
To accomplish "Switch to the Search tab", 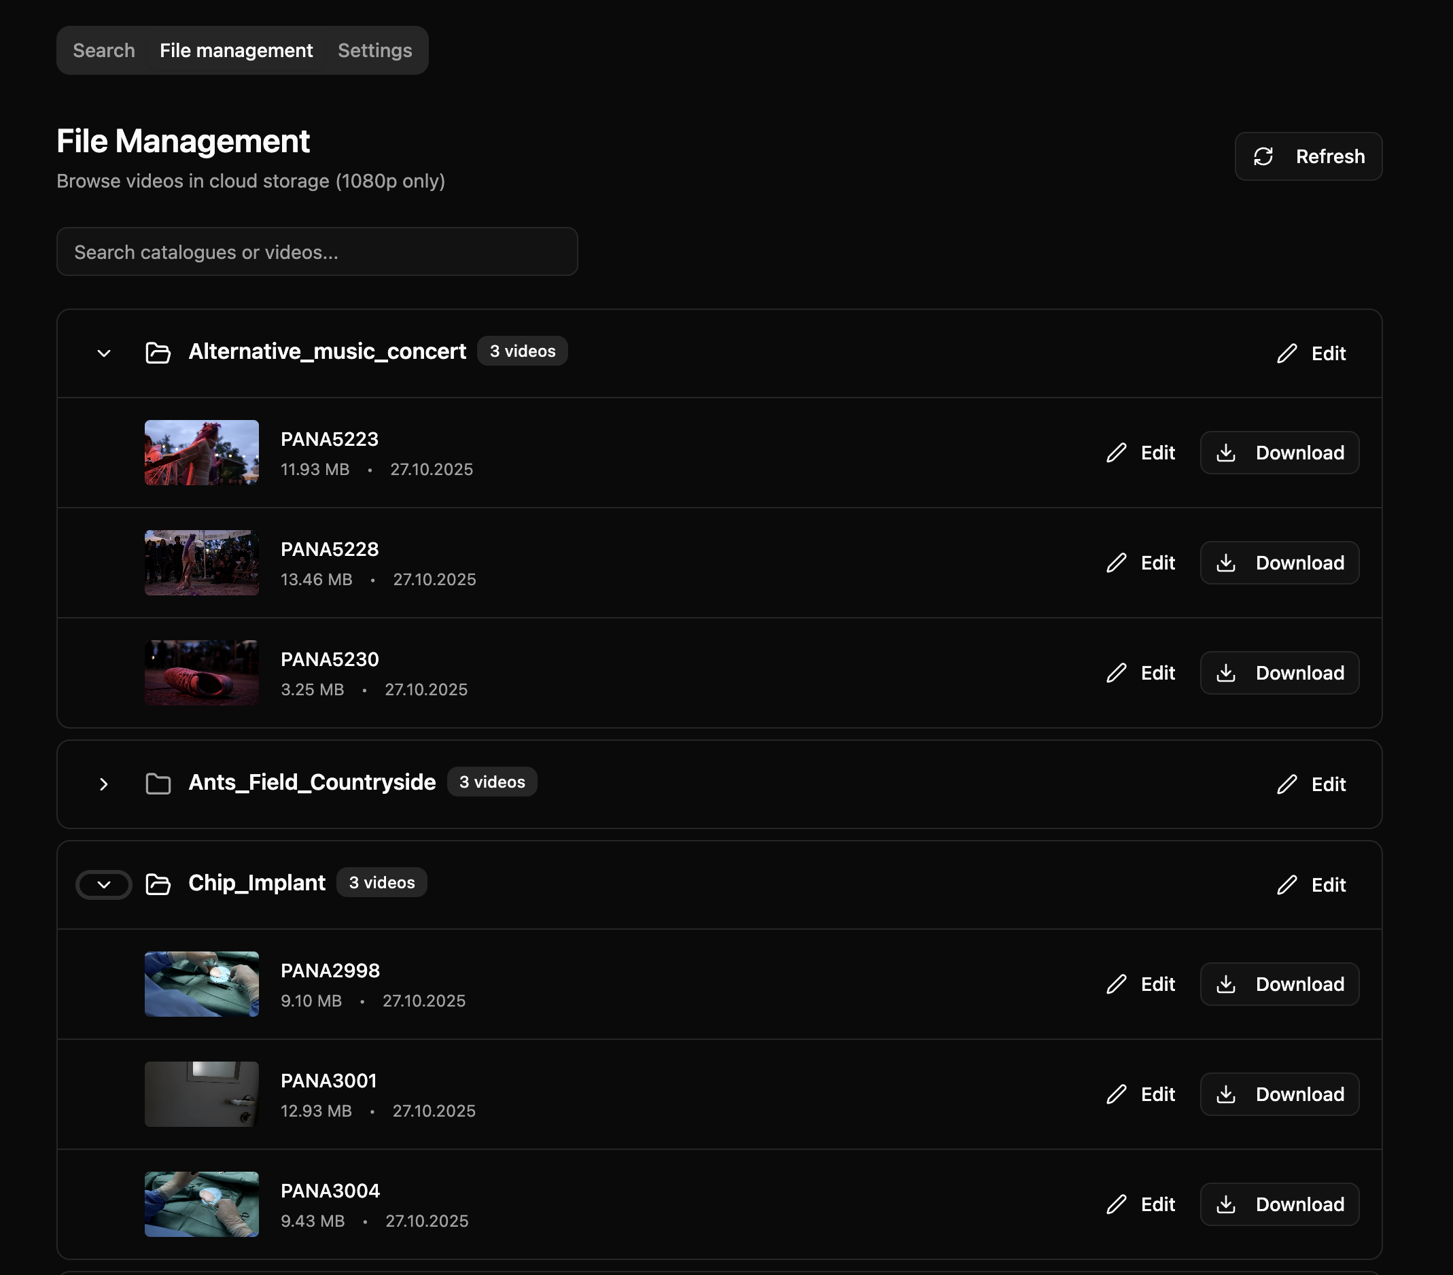I will 104,50.
